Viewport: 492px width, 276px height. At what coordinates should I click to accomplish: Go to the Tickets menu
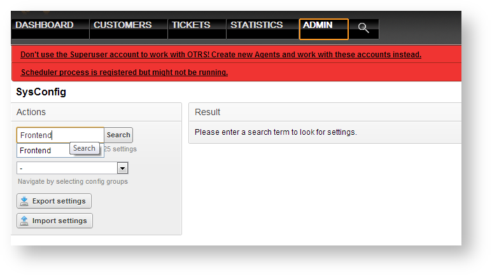coord(197,29)
